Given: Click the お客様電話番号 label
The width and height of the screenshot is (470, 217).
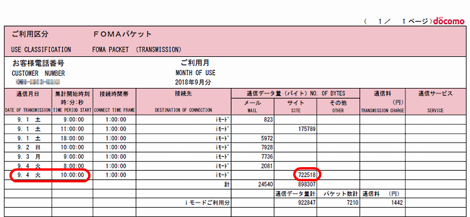Looking at the screenshot, I should pos(38,63).
